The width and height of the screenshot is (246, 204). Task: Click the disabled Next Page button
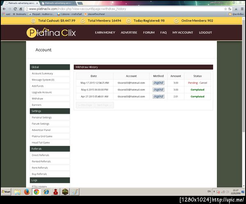pyautogui.click(x=104, y=105)
